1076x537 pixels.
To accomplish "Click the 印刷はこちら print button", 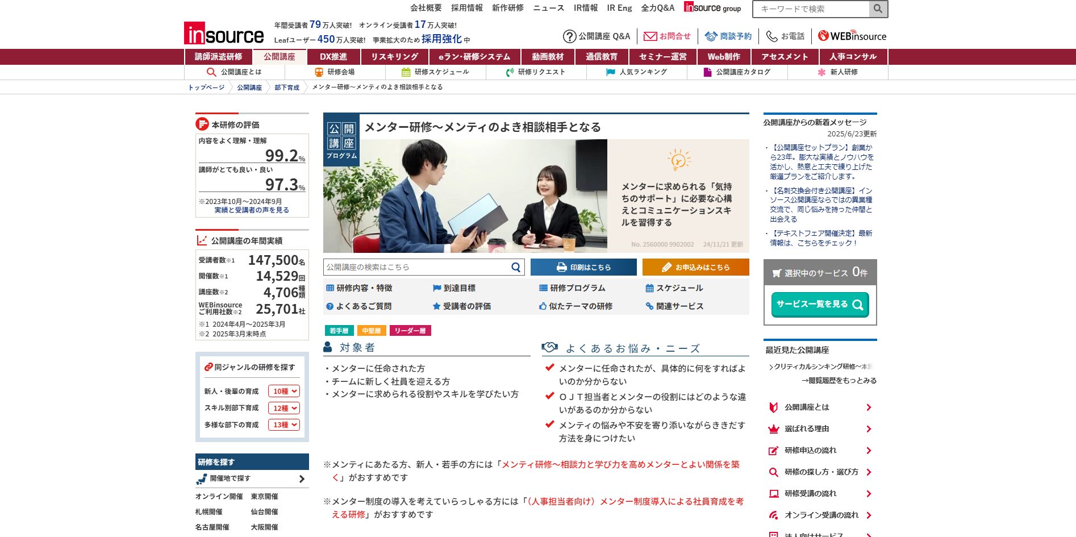I will pos(583,267).
